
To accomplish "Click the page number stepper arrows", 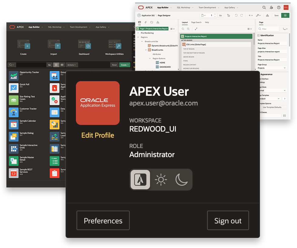I will tap(215, 15).
